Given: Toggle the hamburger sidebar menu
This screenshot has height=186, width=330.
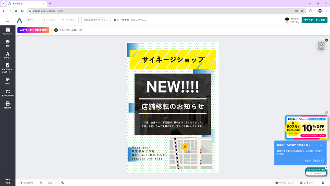Looking at the screenshot, I should point(8,20).
